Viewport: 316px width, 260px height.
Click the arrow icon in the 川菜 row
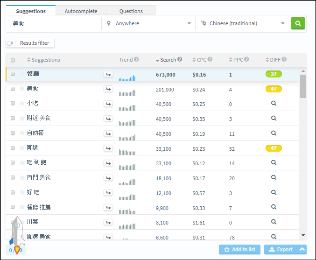point(108,222)
